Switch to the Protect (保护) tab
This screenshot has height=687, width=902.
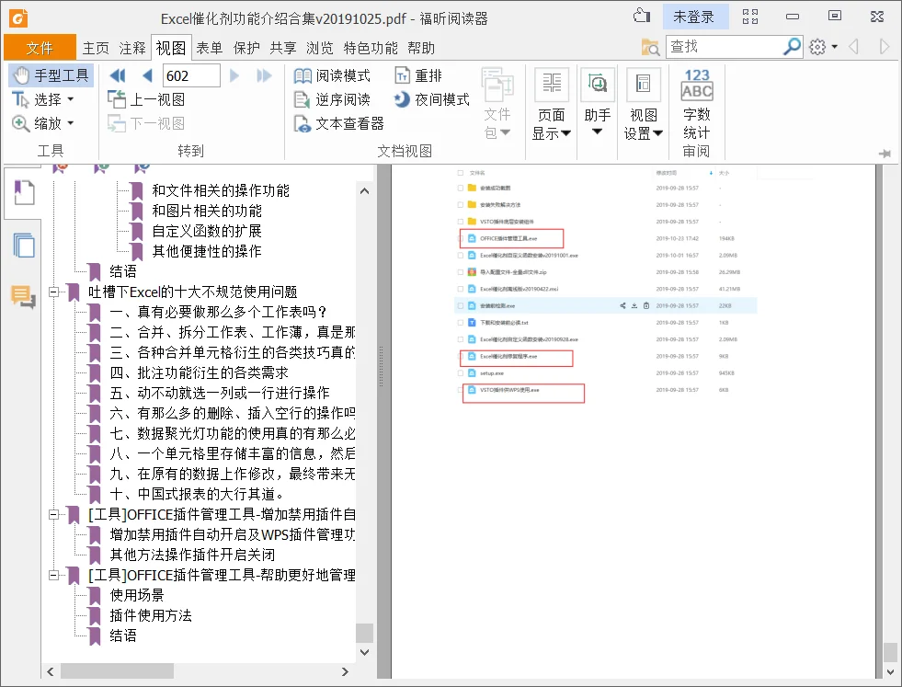tap(246, 48)
